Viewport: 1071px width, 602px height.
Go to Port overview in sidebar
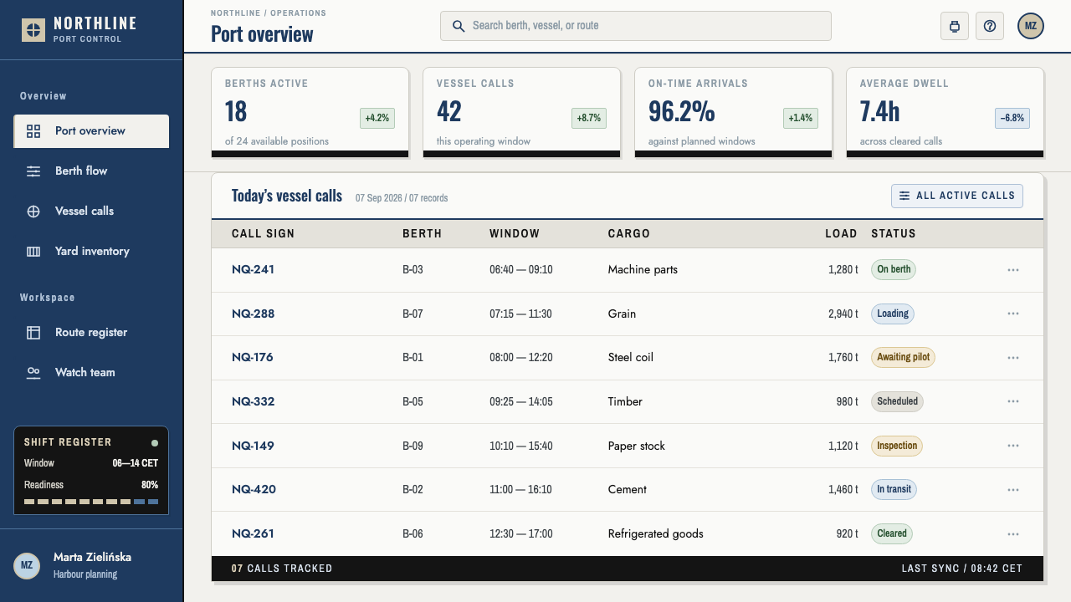point(91,131)
